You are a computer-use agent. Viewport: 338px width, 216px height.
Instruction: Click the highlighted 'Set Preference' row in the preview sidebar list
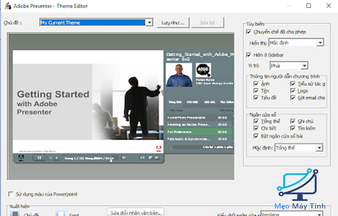pos(199,132)
